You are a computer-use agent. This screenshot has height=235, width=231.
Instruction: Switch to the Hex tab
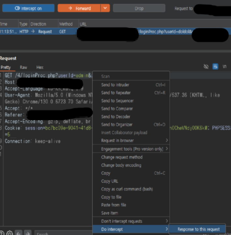coord(40,67)
